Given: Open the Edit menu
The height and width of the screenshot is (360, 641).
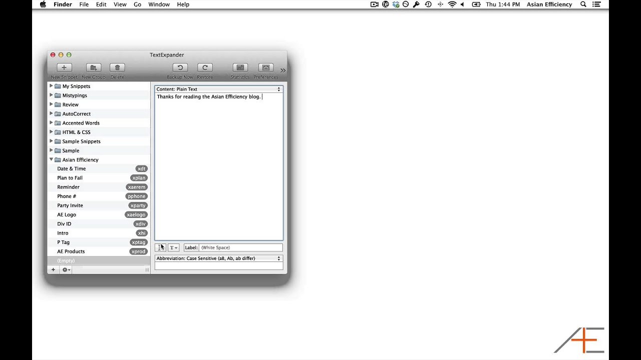Looking at the screenshot, I should [x=101, y=4].
